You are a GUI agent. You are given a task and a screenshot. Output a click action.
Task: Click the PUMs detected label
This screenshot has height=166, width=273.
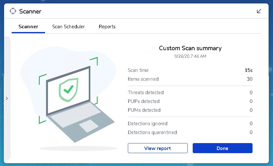click(x=144, y=110)
